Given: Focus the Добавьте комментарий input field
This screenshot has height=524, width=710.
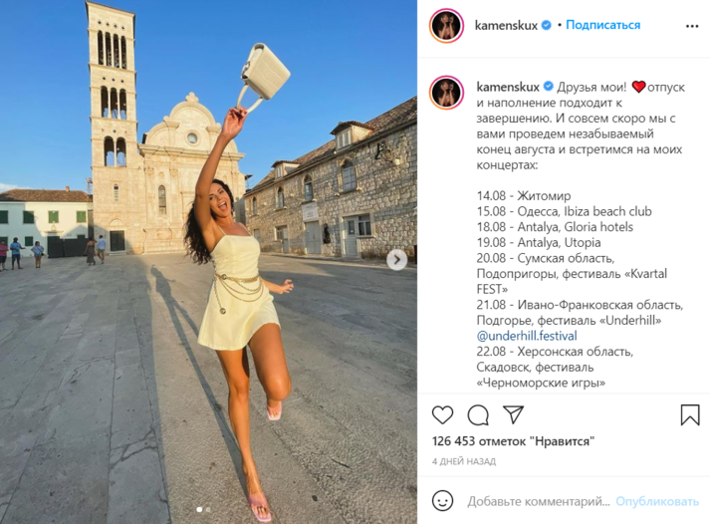Looking at the screenshot, I should pos(539,501).
